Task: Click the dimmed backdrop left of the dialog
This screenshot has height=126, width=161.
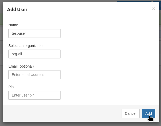Action: [x=2, y=72]
